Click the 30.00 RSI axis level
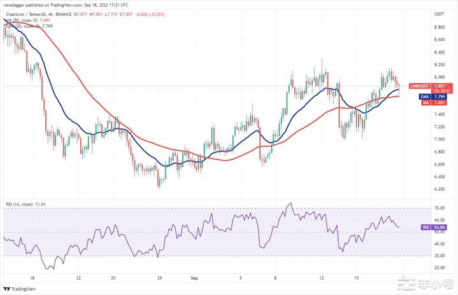This screenshot has height=295, width=458. tap(439, 256)
